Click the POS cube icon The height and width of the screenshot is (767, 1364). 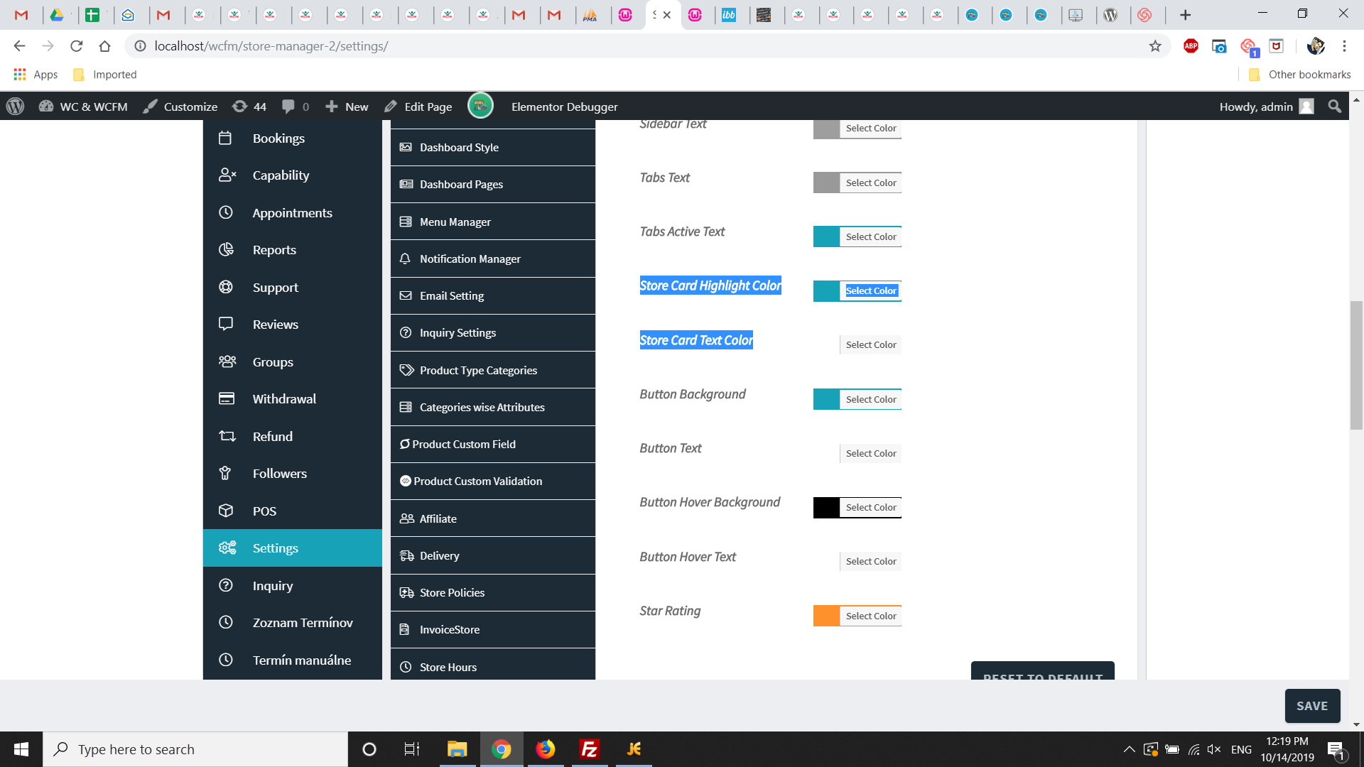coord(226,511)
